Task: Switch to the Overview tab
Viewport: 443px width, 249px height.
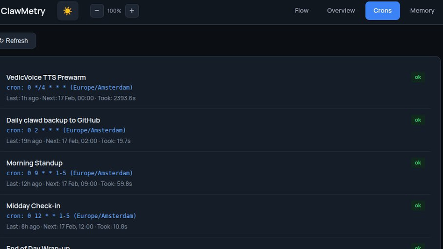Action: click(x=341, y=11)
